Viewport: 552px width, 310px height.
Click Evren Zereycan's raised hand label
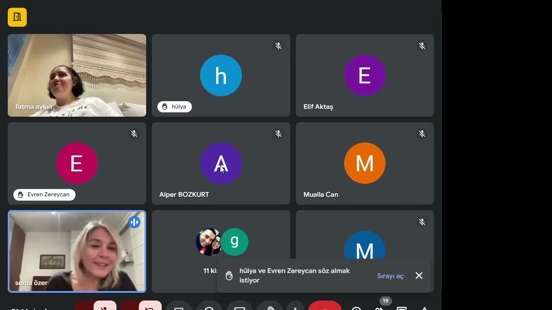(44, 195)
